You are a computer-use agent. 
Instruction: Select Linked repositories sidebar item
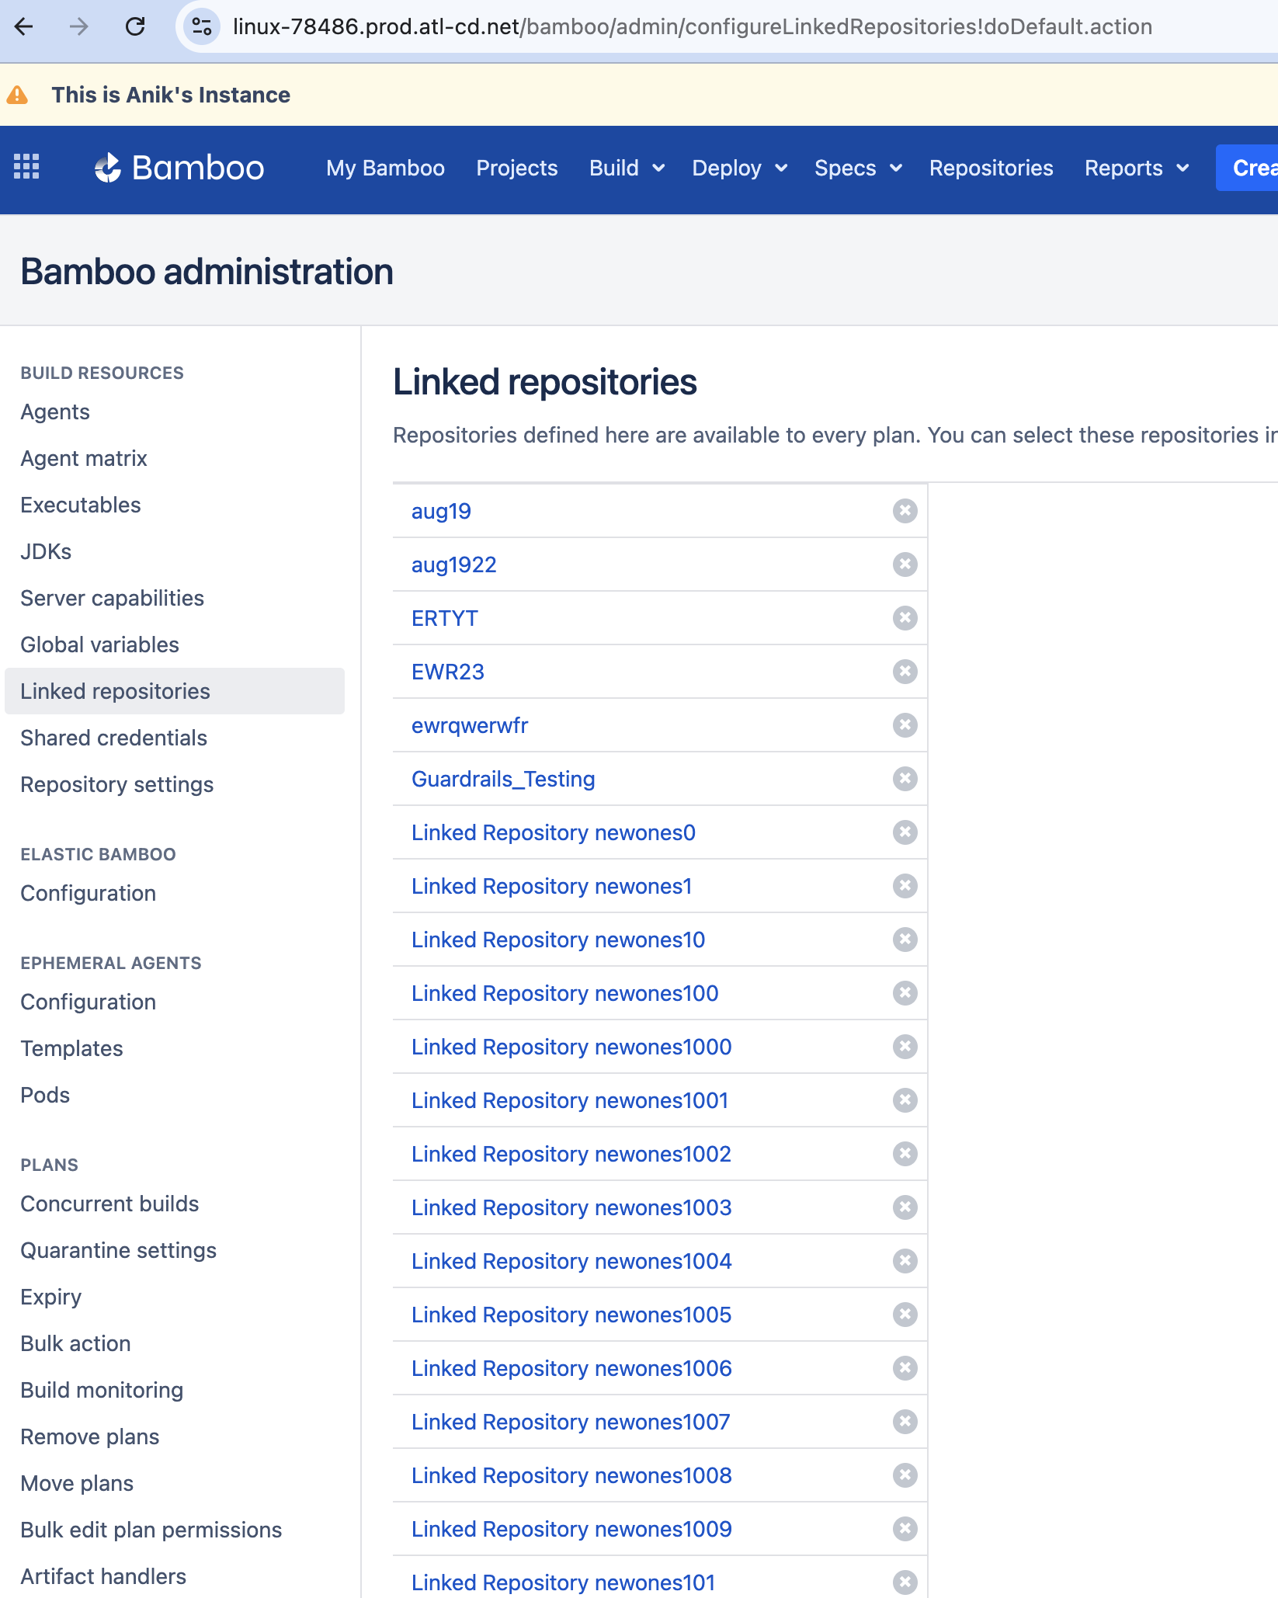175,691
